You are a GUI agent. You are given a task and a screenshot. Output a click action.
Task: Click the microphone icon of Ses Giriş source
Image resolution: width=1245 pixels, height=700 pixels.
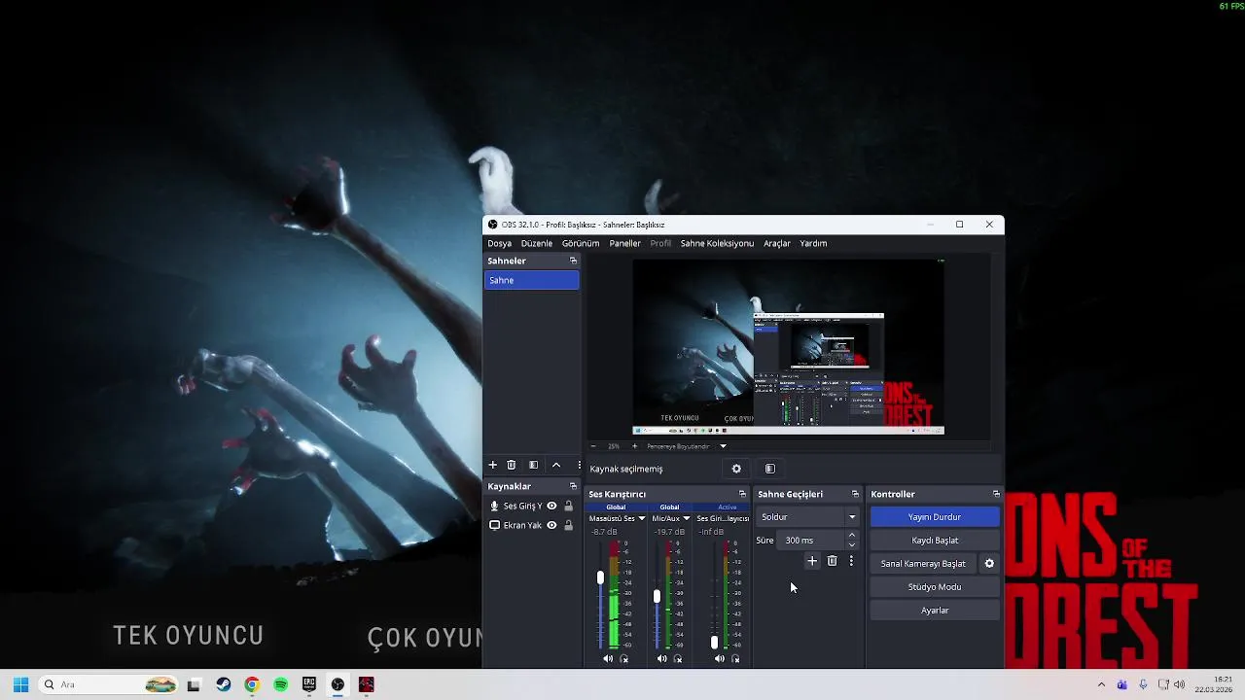pos(494,506)
